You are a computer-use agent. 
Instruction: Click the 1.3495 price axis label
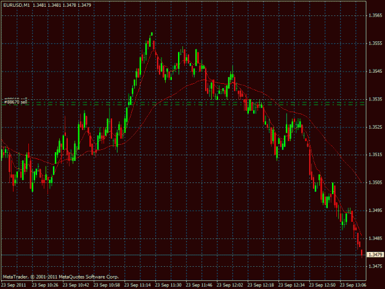pyautogui.click(x=375, y=210)
